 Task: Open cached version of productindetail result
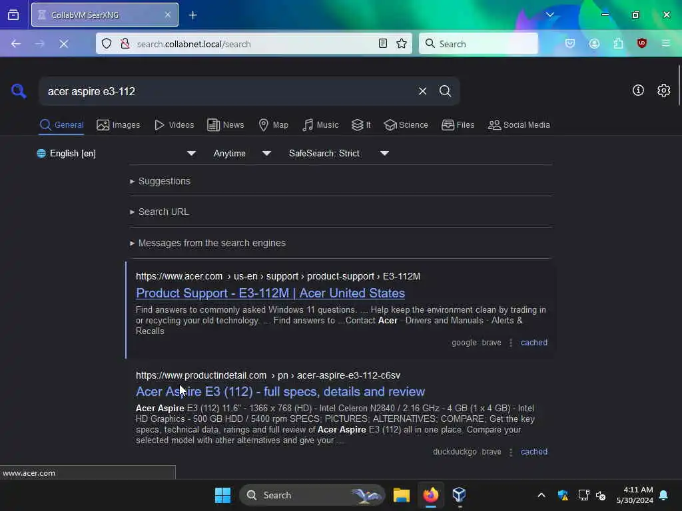click(x=533, y=452)
